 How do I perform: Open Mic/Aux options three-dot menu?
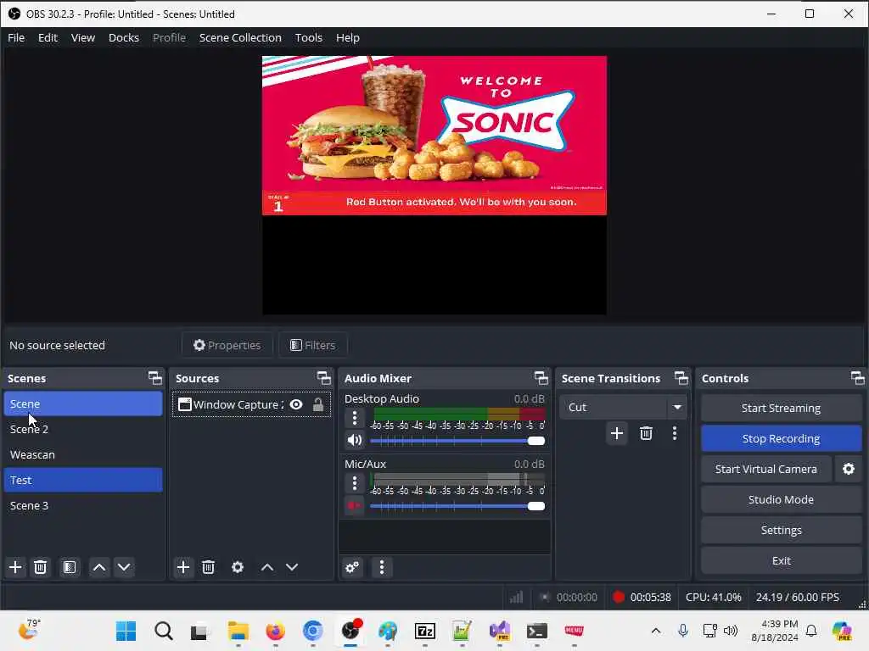(355, 483)
